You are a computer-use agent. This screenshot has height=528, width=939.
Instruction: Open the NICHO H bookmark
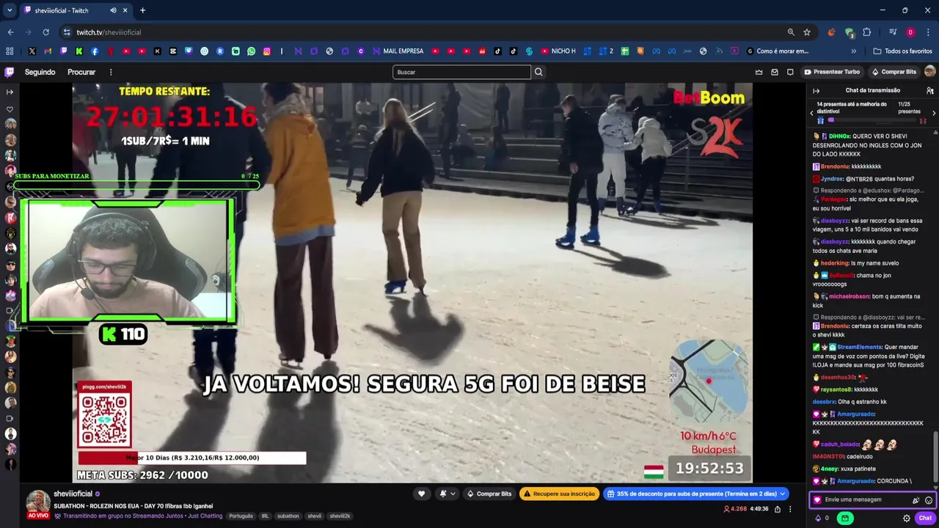558,51
